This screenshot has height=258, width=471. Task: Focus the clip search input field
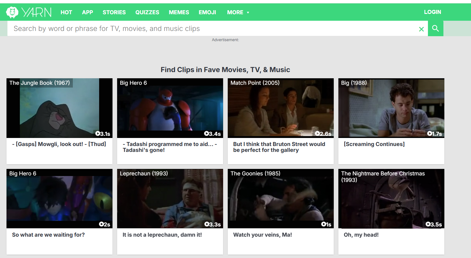point(214,28)
